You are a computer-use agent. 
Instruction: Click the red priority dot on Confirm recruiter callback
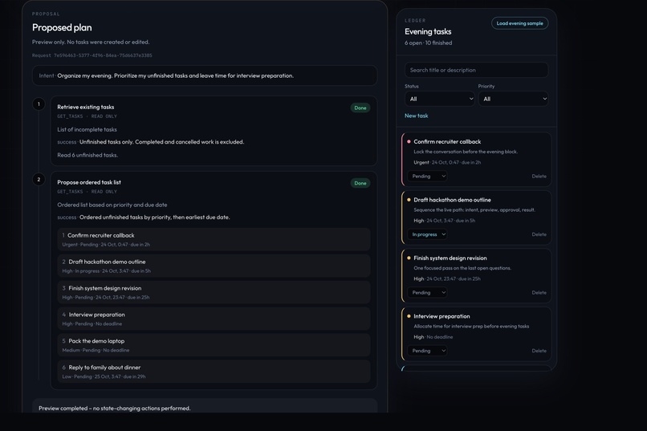(x=409, y=141)
